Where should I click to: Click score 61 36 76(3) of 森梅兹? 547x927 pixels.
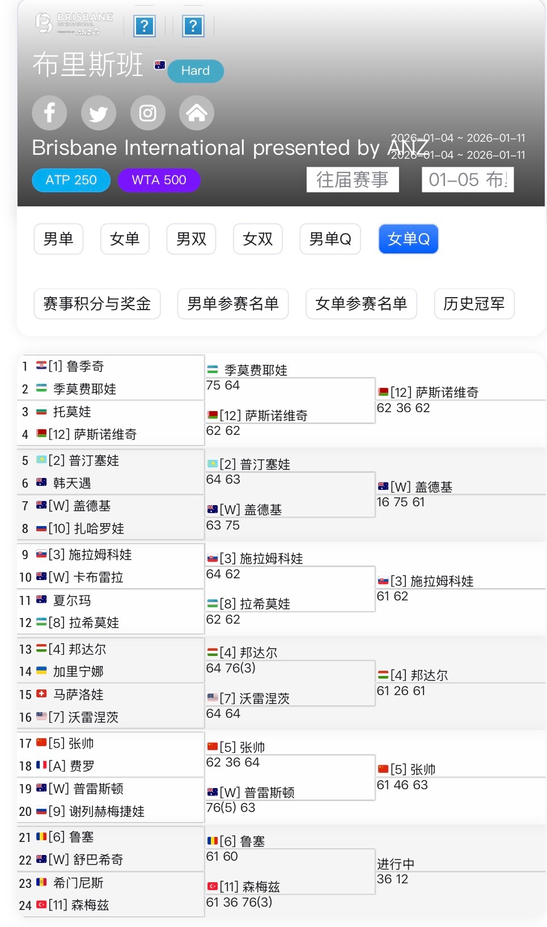(x=239, y=902)
